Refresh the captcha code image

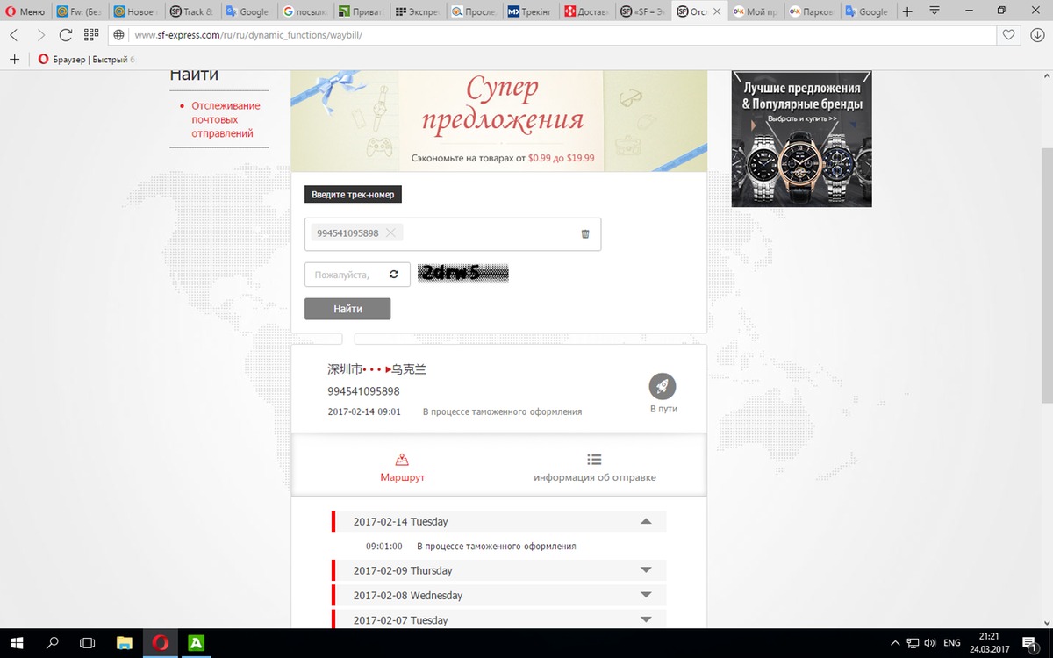pyautogui.click(x=394, y=275)
